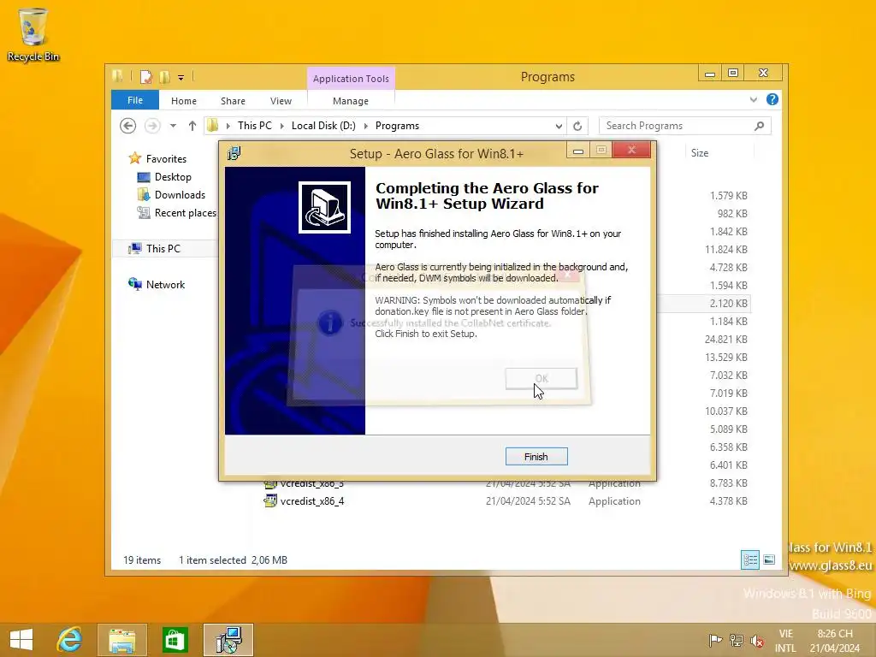Open the Windows Store from the taskbar

(175, 640)
